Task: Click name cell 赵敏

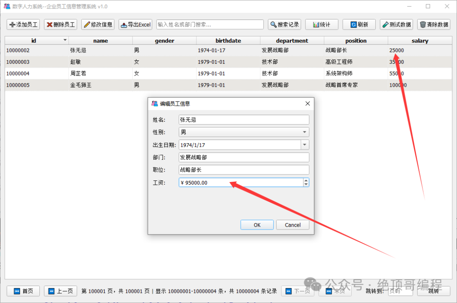Action: click(x=101, y=62)
